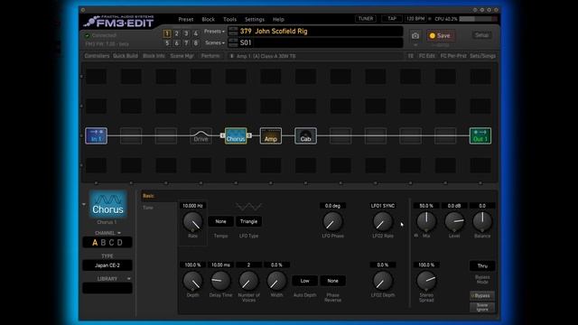Screen dimensions: 578x325
Task: Click the LFO Phase knob
Action: (x=332, y=221)
